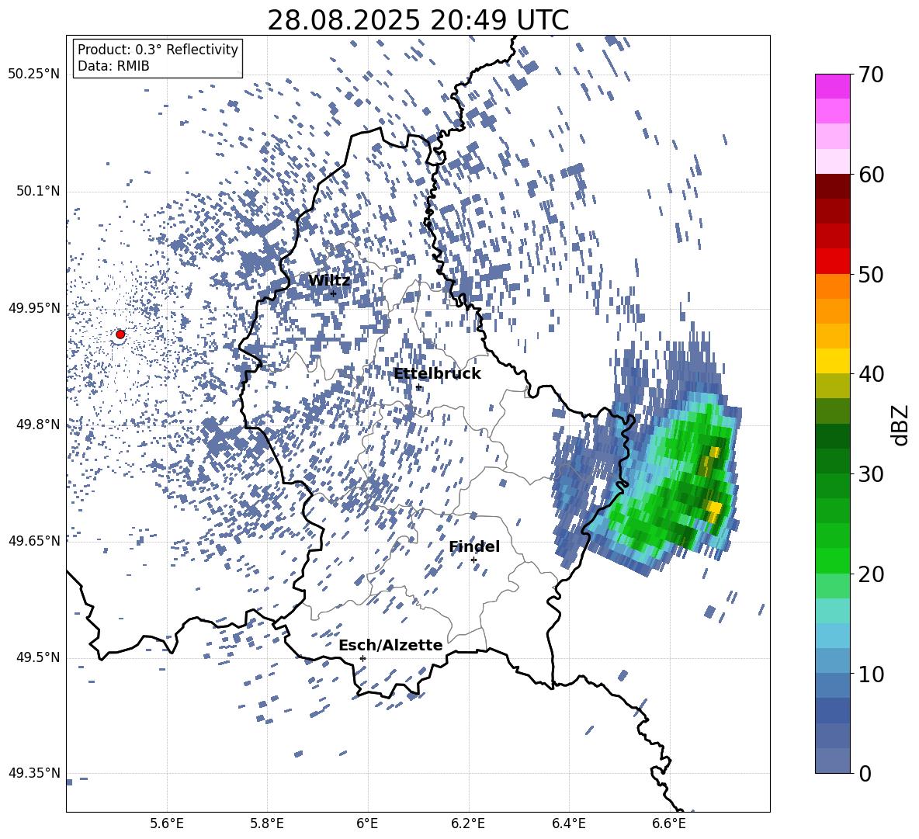This screenshot has width=919, height=839.
Task: Click the 6.4°E longitude label
Action: pyautogui.click(x=569, y=823)
